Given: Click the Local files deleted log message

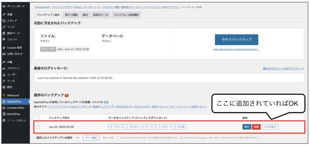Looking at the screenshot, I should [x=75, y=78].
